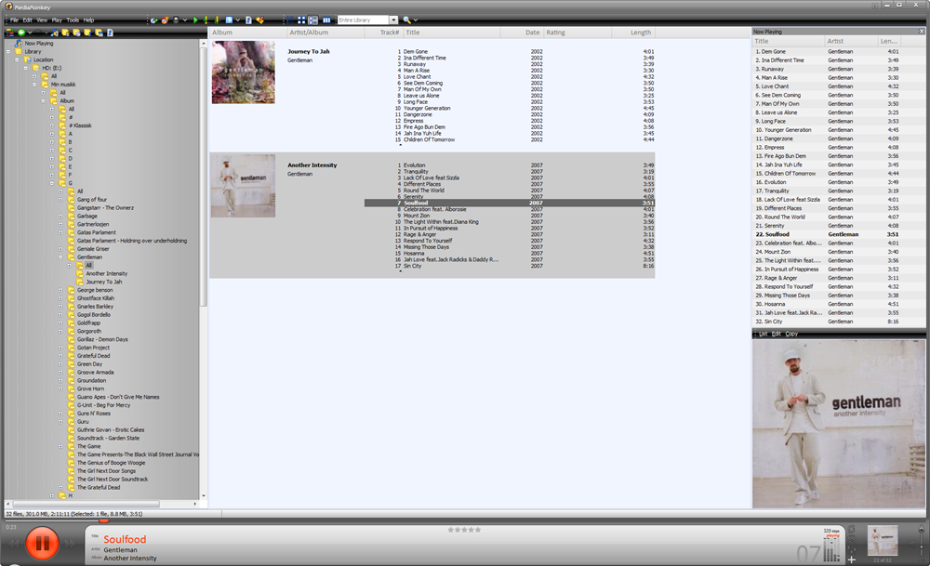Switch to album art thumbnails view icon
This screenshot has height=566, width=930.
click(301, 20)
